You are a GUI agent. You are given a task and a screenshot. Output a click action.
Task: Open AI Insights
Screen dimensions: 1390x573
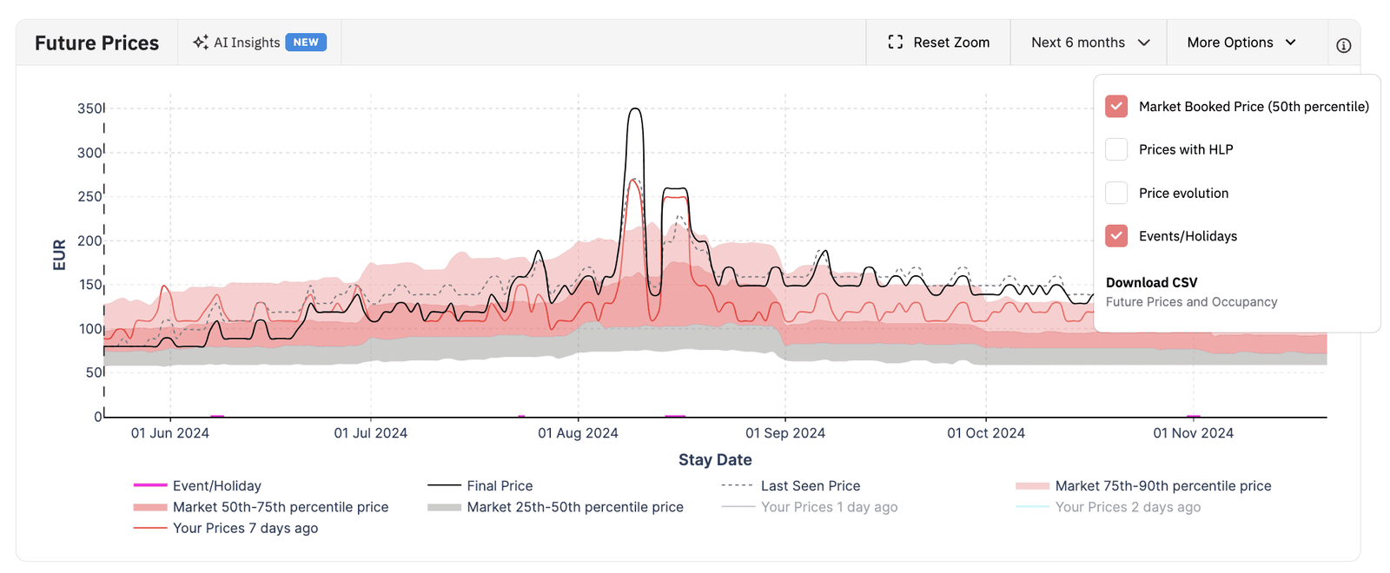click(260, 43)
